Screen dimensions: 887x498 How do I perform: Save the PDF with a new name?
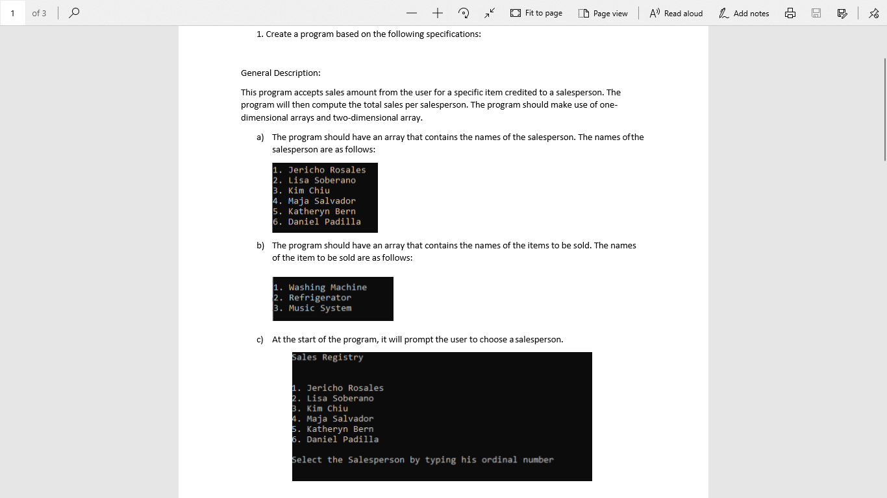[841, 12]
